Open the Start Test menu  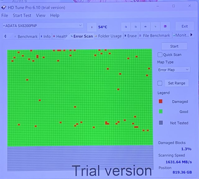[x=22, y=15]
